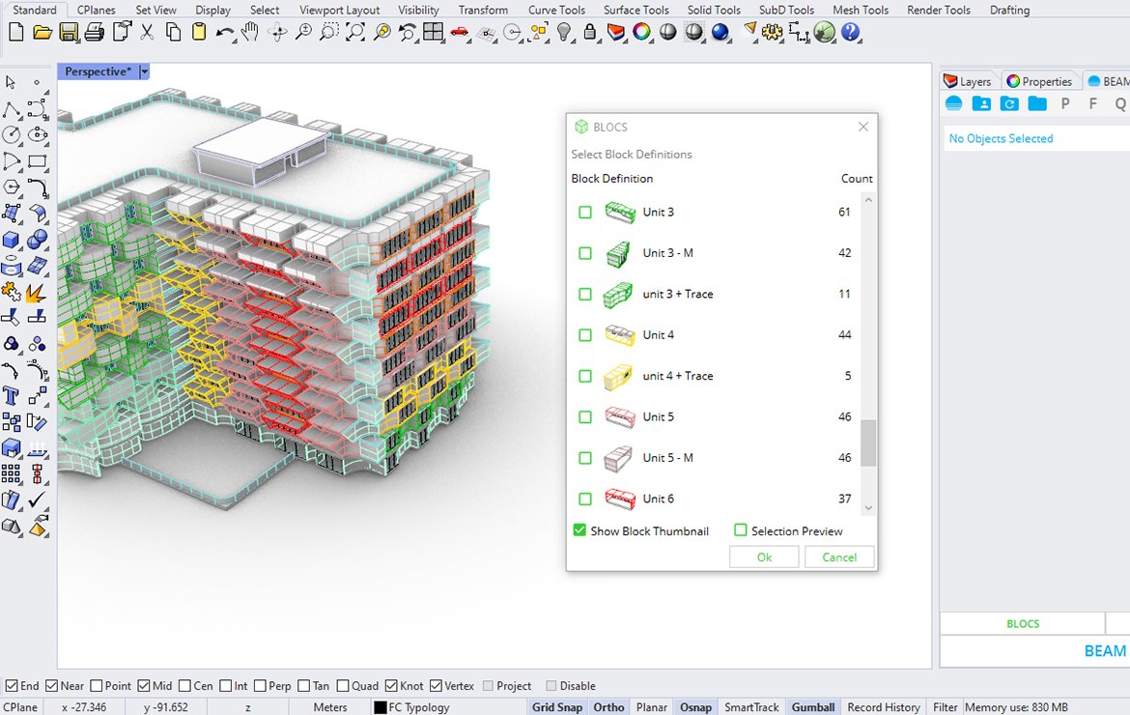
Task: Uncheck Show Block Thumbnail
Action: (x=579, y=530)
